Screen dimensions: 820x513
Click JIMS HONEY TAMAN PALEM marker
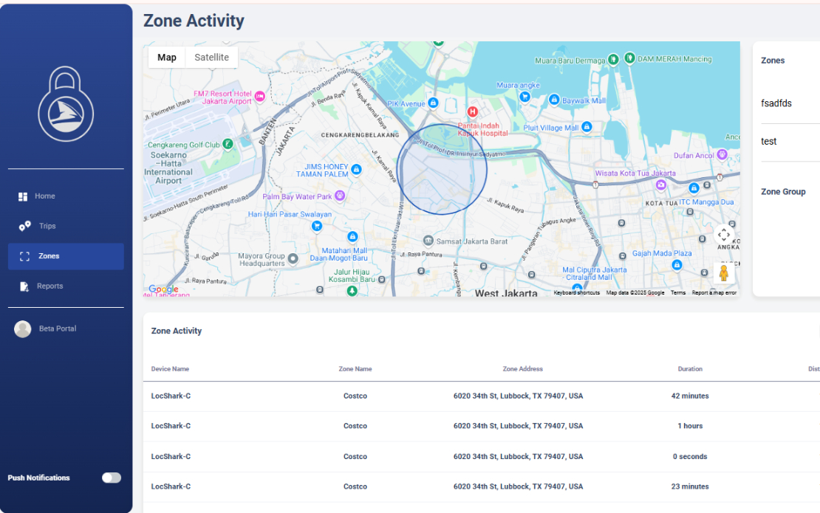(356, 169)
